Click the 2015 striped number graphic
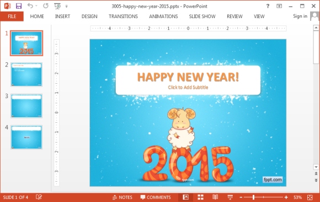This screenshot has height=202, width=320. [x=188, y=164]
